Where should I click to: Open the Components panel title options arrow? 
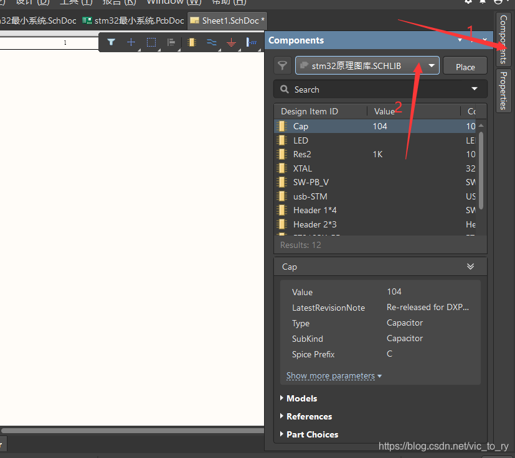click(460, 40)
